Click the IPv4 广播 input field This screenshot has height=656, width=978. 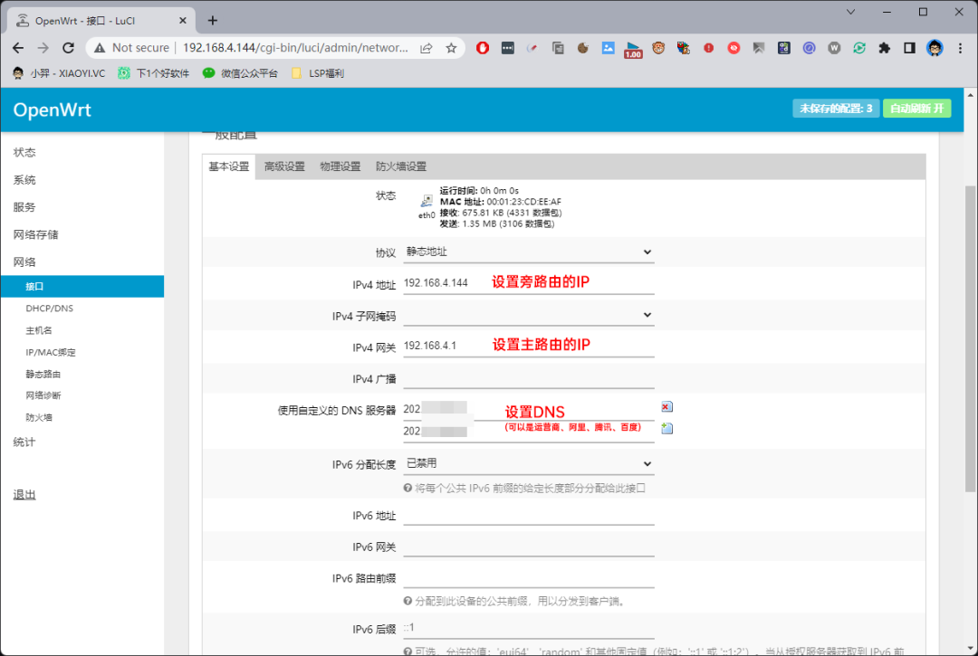528,378
